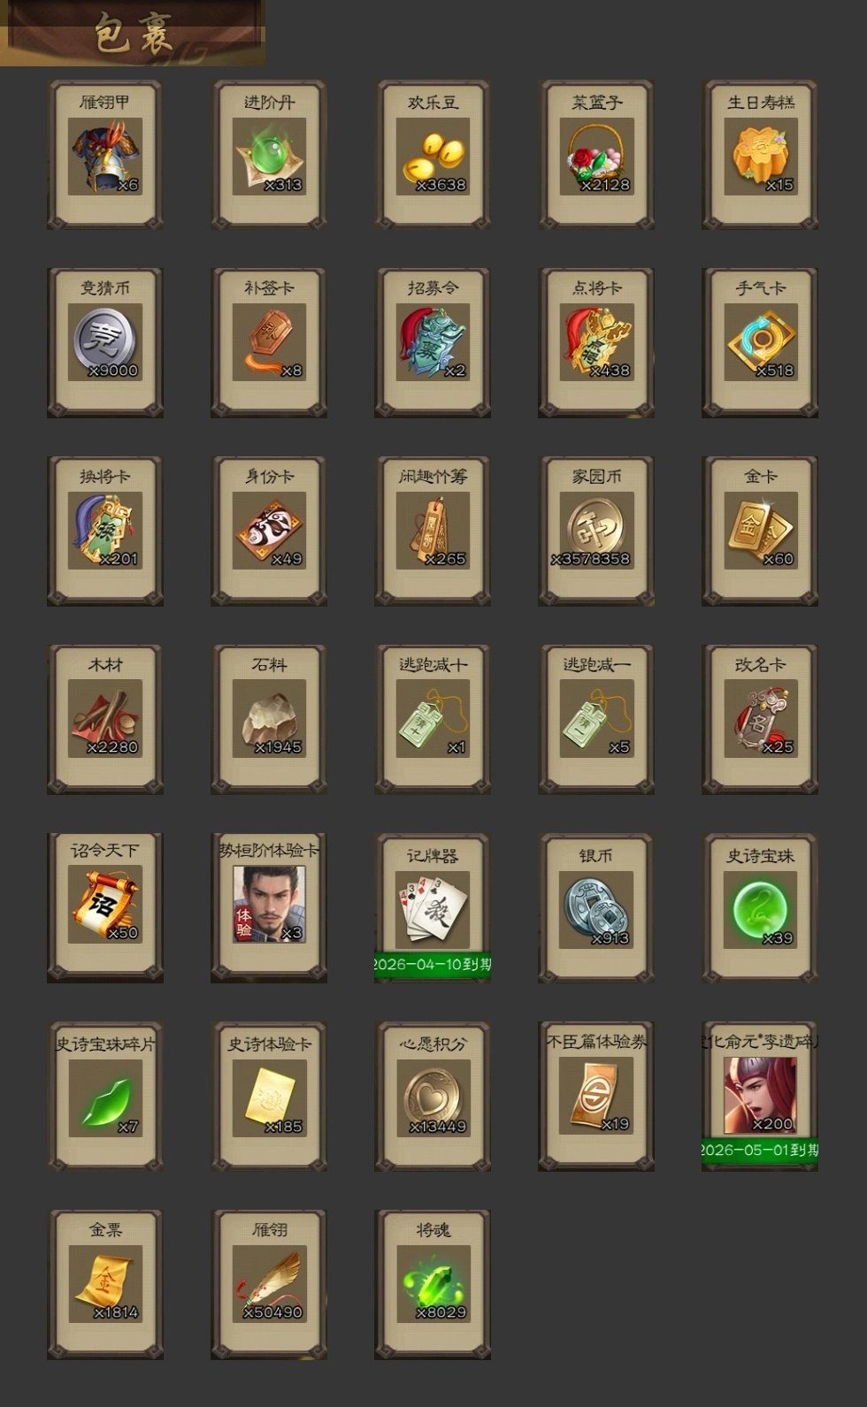The width and height of the screenshot is (867, 1407).
Task: Open the 家园币 coin item
Action: (596, 531)
